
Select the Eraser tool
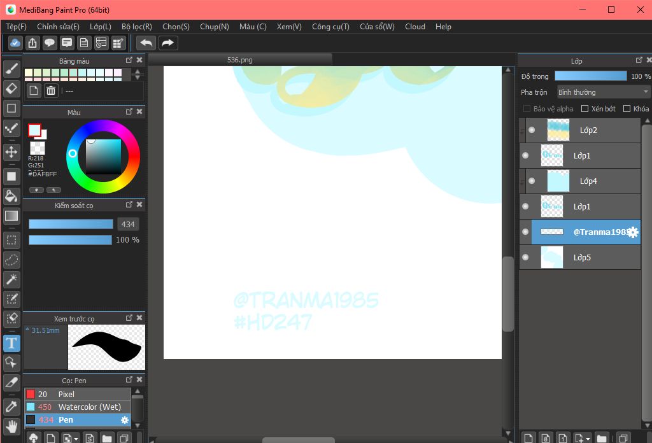[11, 88]
